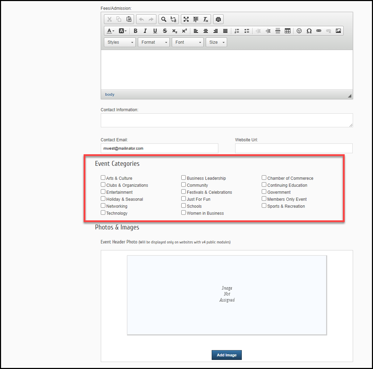
Task: Tick the Technology checkbox
Action: point(103,213)
